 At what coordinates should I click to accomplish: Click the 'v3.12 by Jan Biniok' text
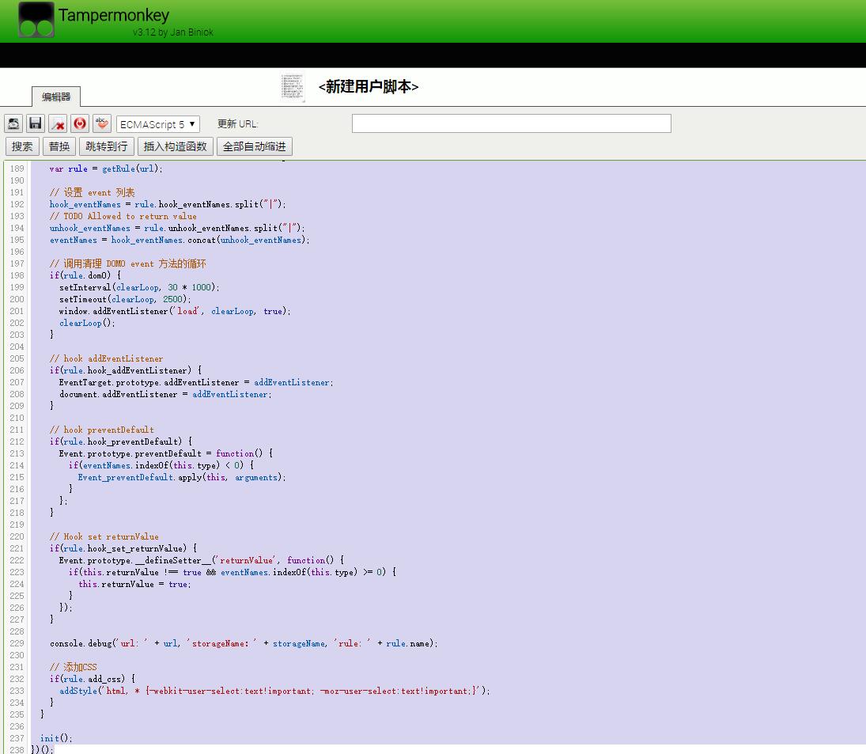coord(173,32)
